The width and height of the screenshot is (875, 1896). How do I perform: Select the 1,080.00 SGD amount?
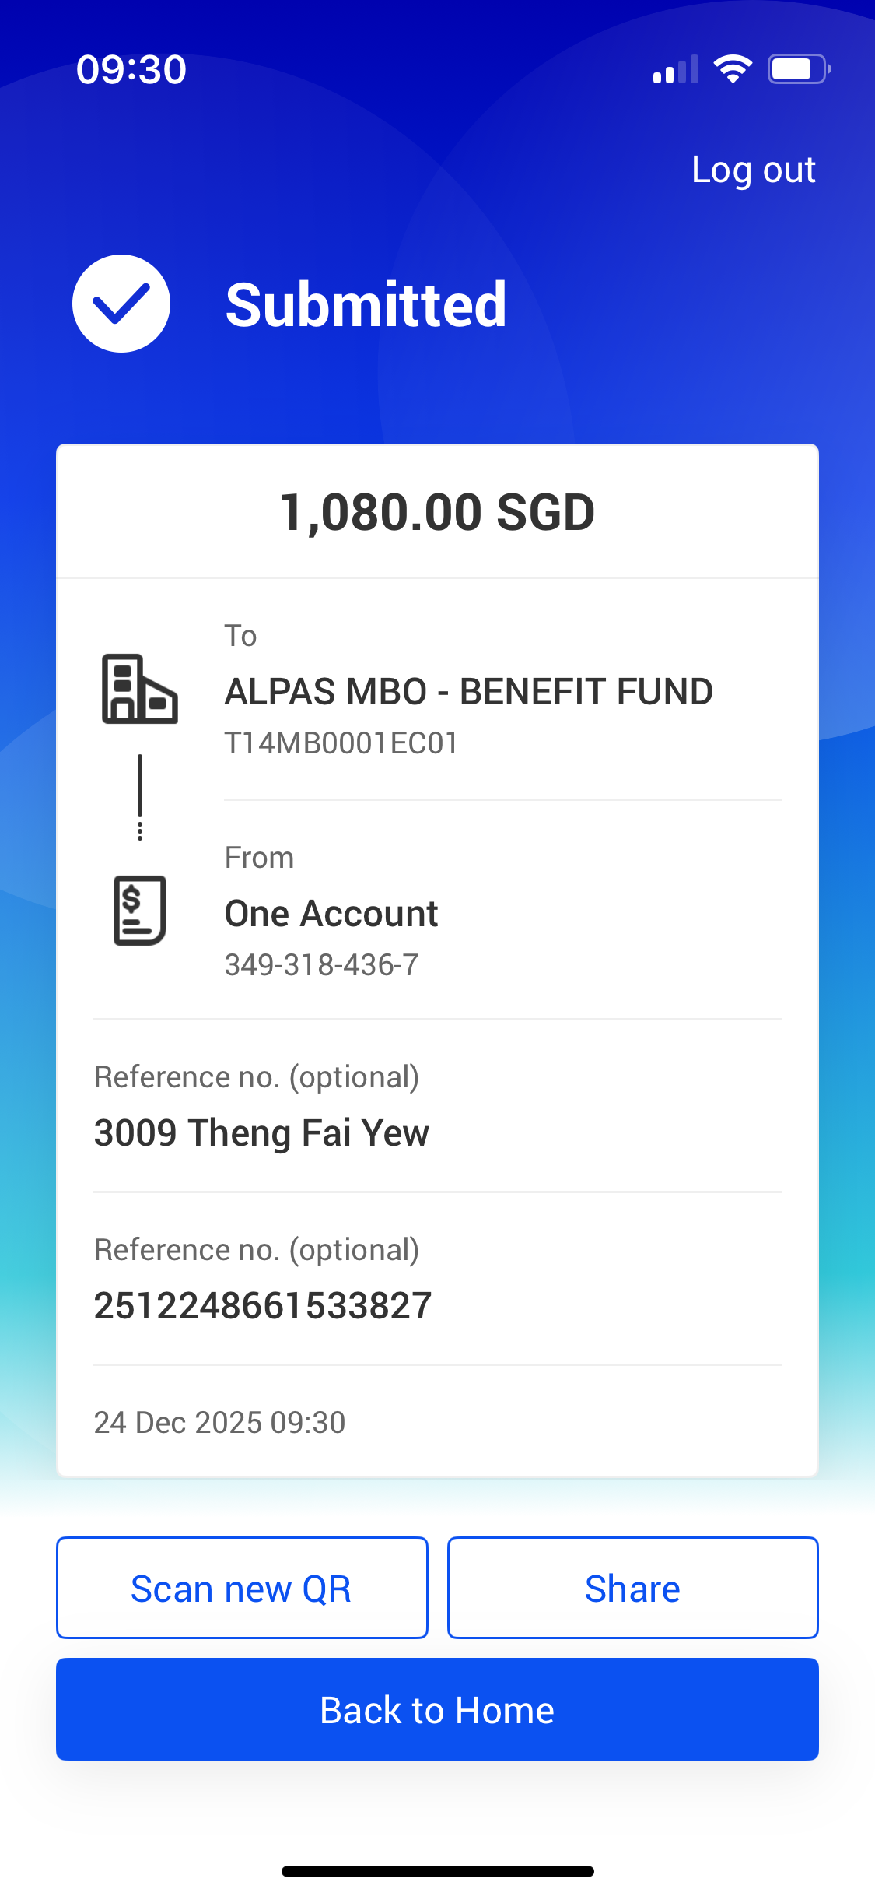coord(437,513)
